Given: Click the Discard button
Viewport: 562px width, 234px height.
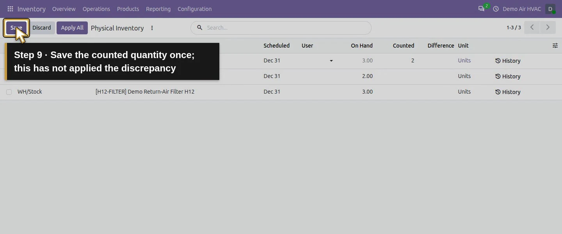Looking at the screenshot, I should [x=42, y=28].
